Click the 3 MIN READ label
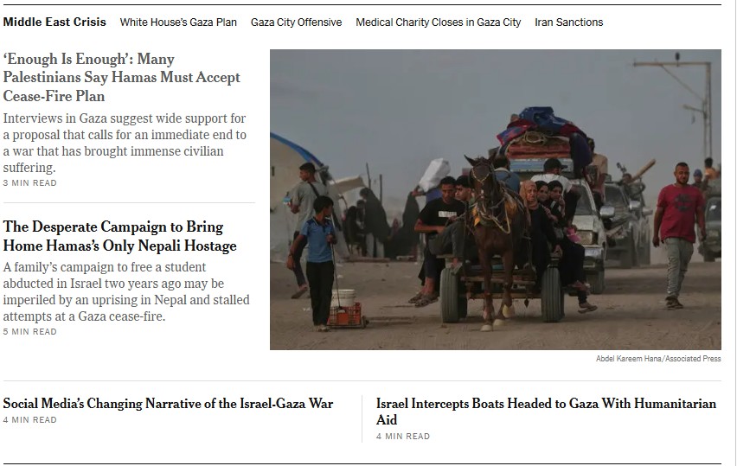This screenshot has width=737, height=466. point(29,183)
